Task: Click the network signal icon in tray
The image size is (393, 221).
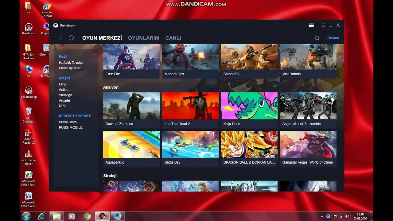Action: [341, 216]
